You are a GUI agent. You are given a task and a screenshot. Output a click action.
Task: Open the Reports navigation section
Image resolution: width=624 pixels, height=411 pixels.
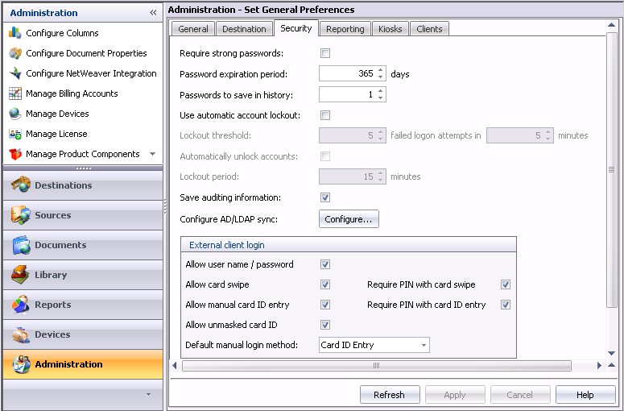(83, 305)
